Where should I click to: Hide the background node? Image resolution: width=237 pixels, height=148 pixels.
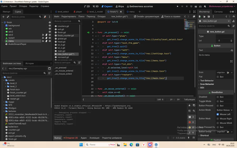[x=50, y=25]
